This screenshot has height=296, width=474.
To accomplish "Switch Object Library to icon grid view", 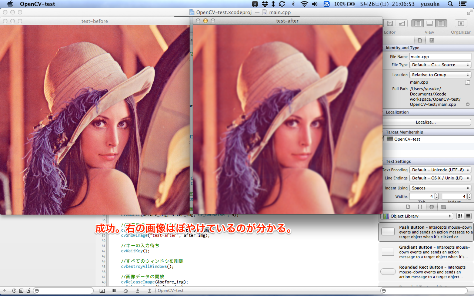I will (x=460, y=216).
